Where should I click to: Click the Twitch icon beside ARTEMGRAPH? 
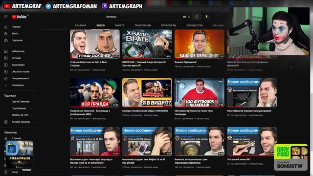(x=104, y=6)
